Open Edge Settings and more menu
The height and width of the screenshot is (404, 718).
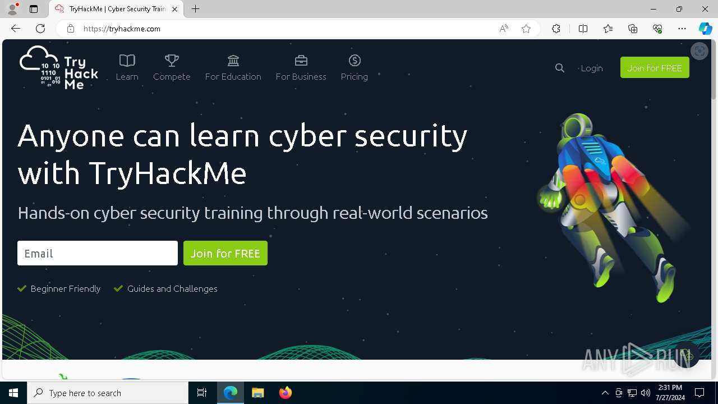point(682,29)
